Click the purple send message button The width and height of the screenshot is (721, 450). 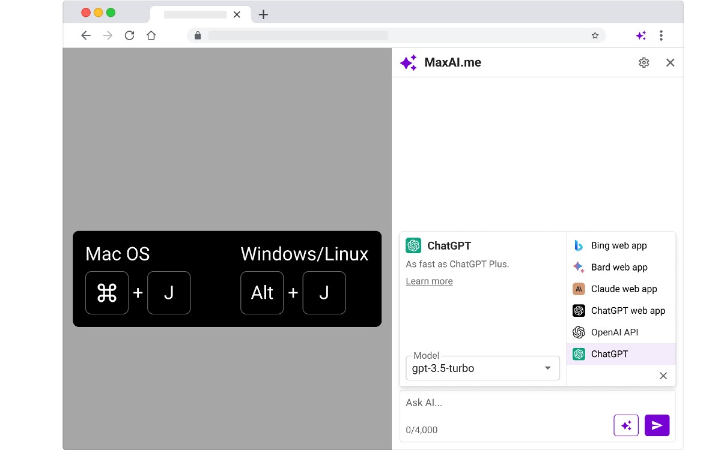click(657, 425)
